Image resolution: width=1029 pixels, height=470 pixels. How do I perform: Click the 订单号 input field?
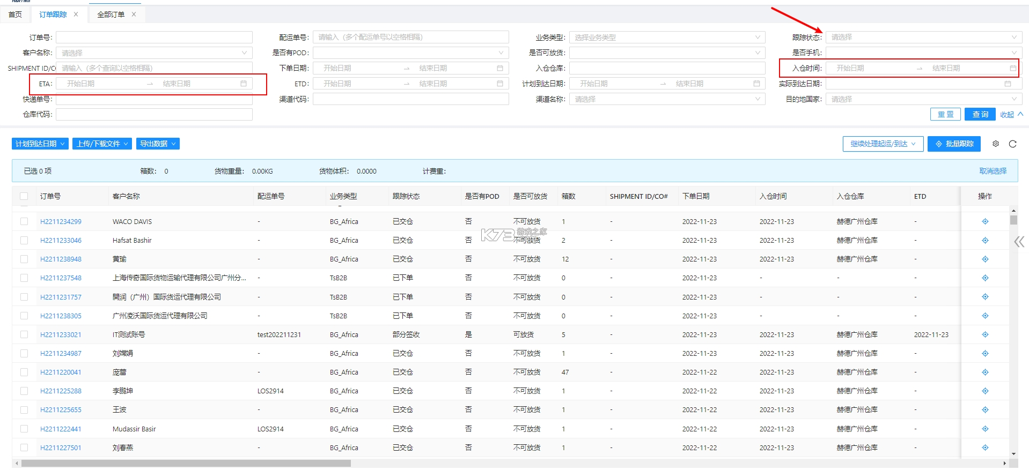click(154, 37)
